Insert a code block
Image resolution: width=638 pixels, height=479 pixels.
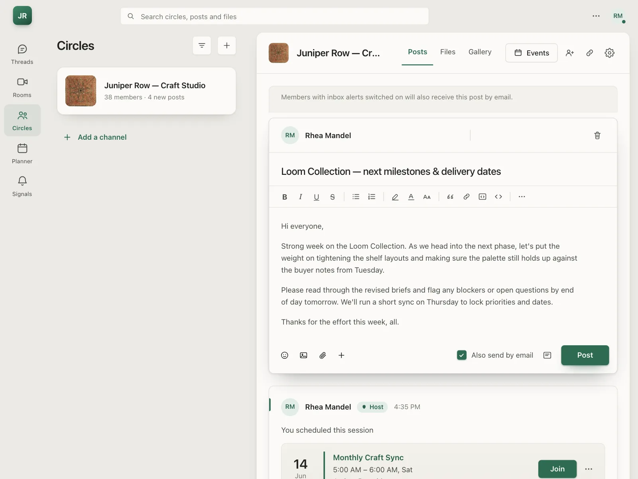click(482, 197)
